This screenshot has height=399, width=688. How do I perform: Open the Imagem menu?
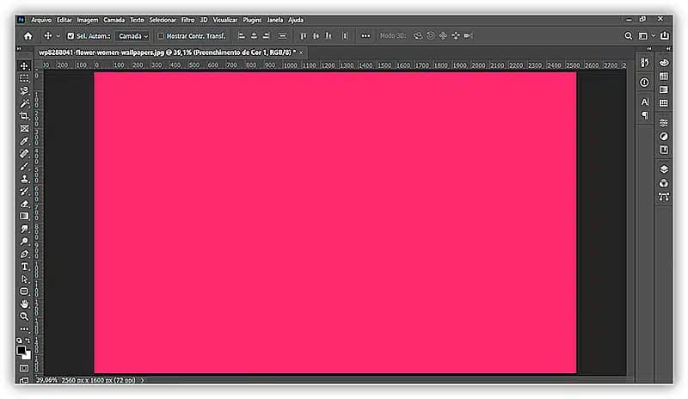[88, 20]
